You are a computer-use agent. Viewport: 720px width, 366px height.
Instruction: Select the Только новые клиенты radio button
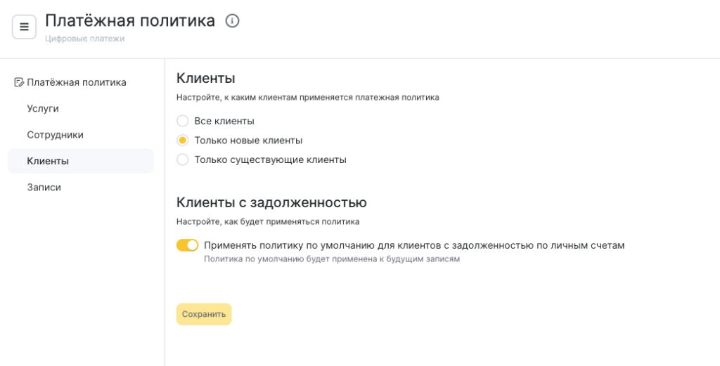[183, 140]
